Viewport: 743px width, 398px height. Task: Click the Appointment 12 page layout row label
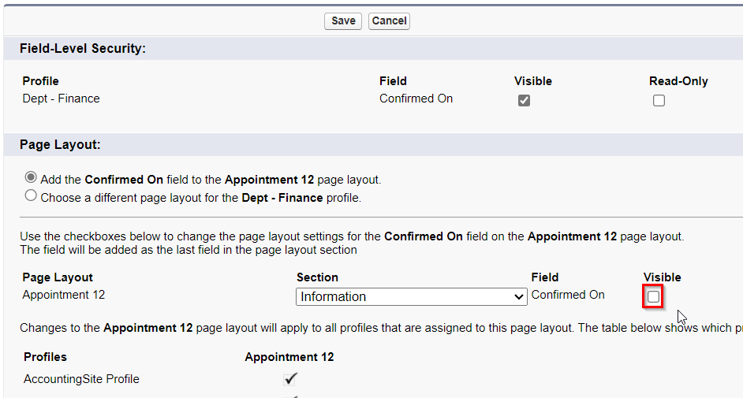pyautogui.click(x=64, y=294)
